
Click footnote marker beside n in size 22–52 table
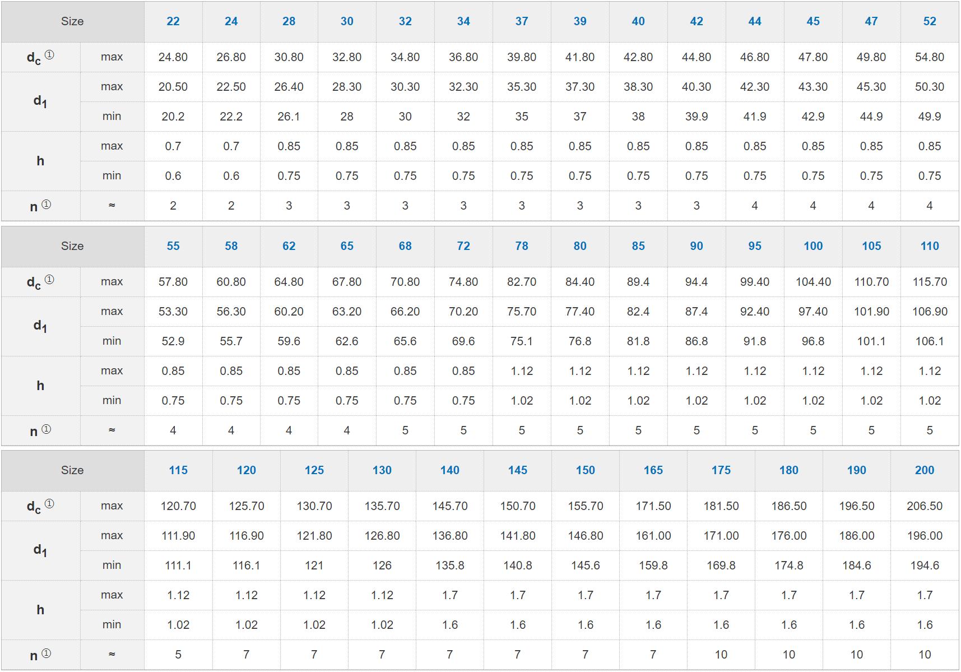point(47,205)
